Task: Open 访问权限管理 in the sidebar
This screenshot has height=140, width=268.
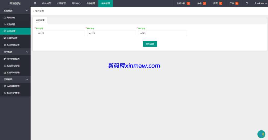Action: coord(15,86)
